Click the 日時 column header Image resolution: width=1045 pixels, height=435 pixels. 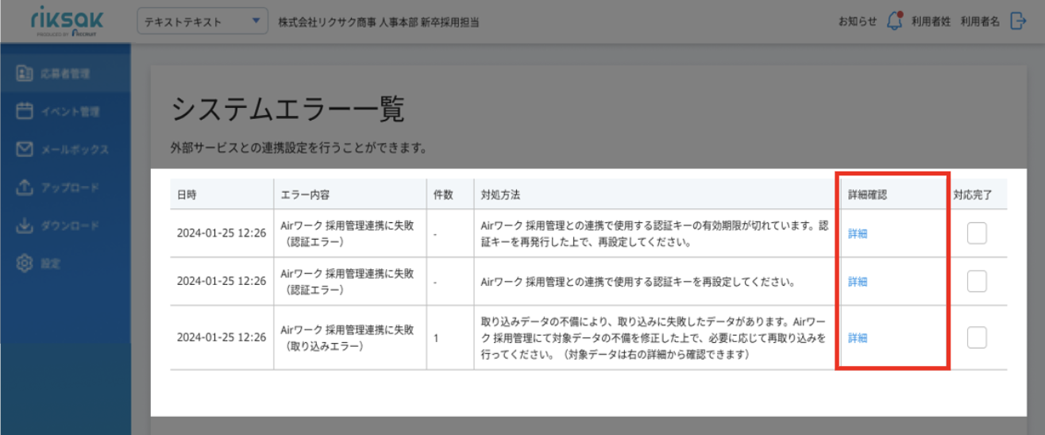tap(187, 194)
